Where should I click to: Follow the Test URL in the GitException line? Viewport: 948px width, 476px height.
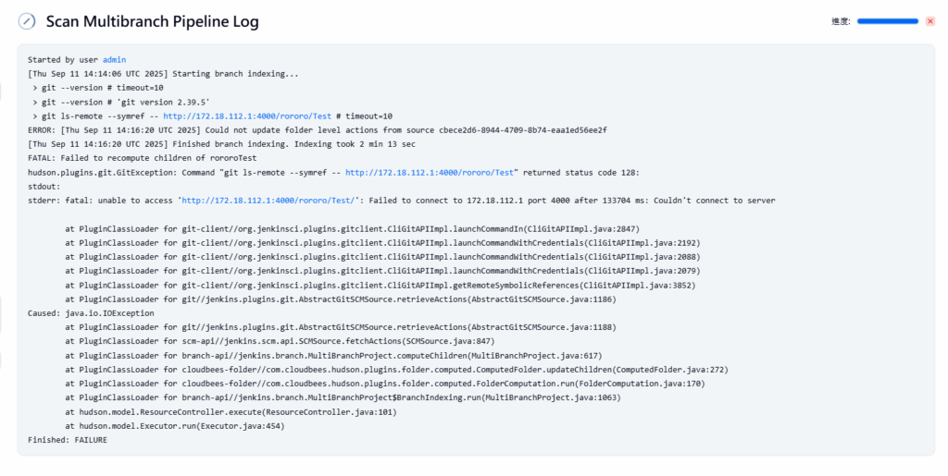[431, 172]
